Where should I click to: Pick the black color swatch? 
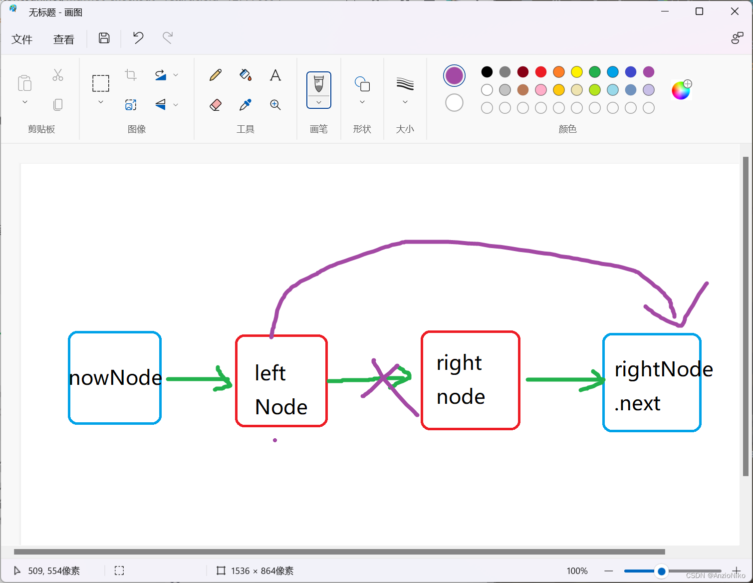pyautogui.click(x=487, y=72)
